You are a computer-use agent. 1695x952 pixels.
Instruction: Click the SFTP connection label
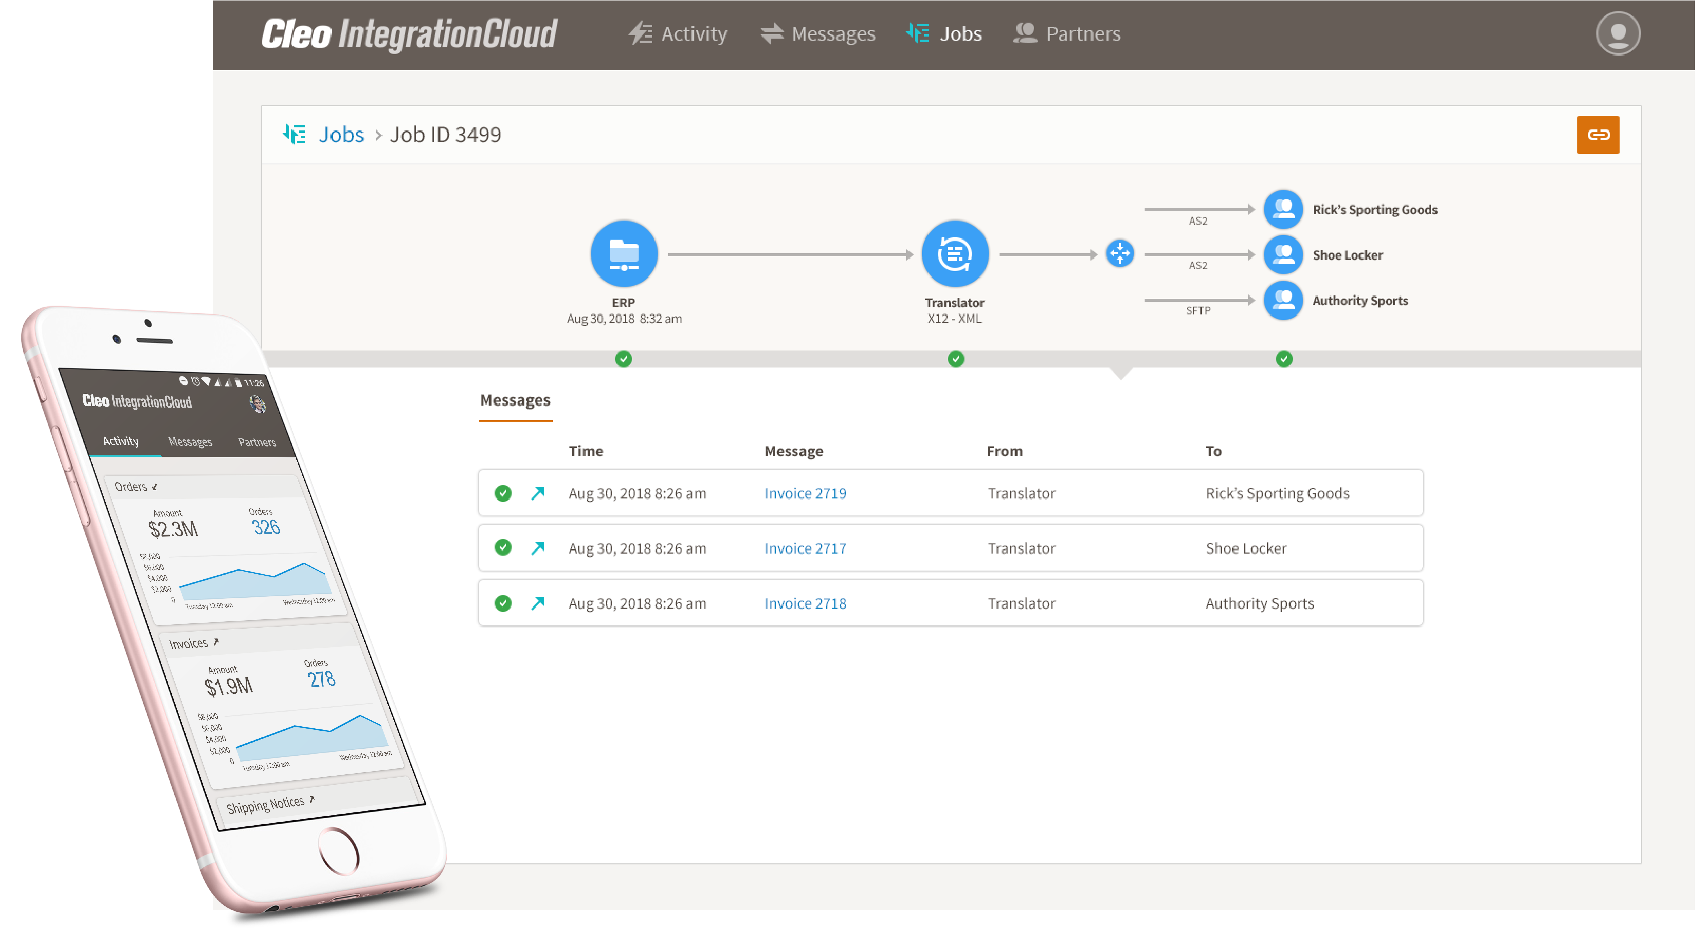click(x=1198, y=310)
